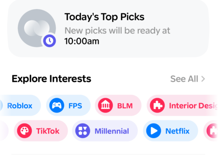Expand interests with the See All chevron
This screenshot has height=158, width=220.
(x=203, y=79)
